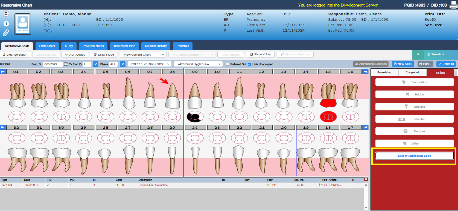458x211 pixels.
Task: Edit Prop. Dt. date field
Action: point(53,64)
